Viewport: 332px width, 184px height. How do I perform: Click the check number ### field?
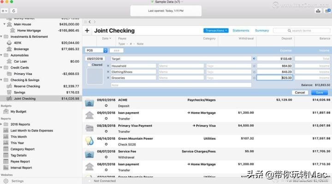click(x=117, y=51)
